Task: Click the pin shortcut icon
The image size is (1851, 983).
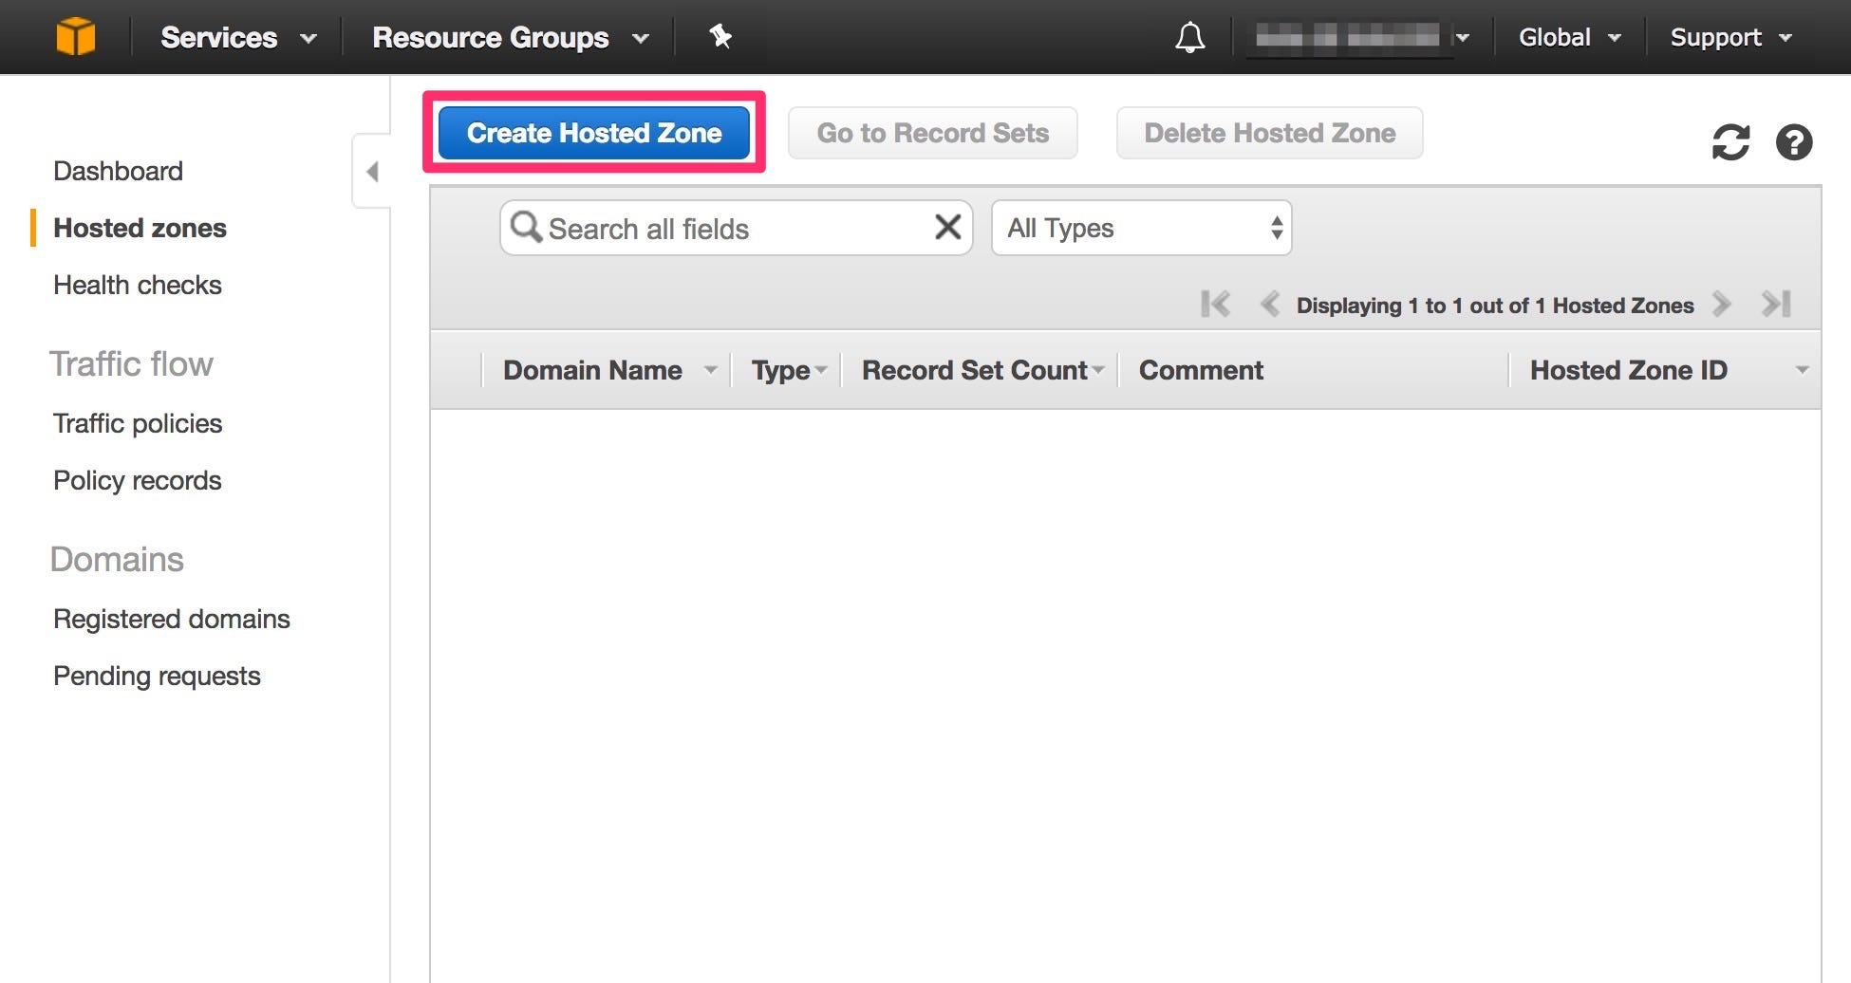Action: pyautogui.click(x=720, y=36)
